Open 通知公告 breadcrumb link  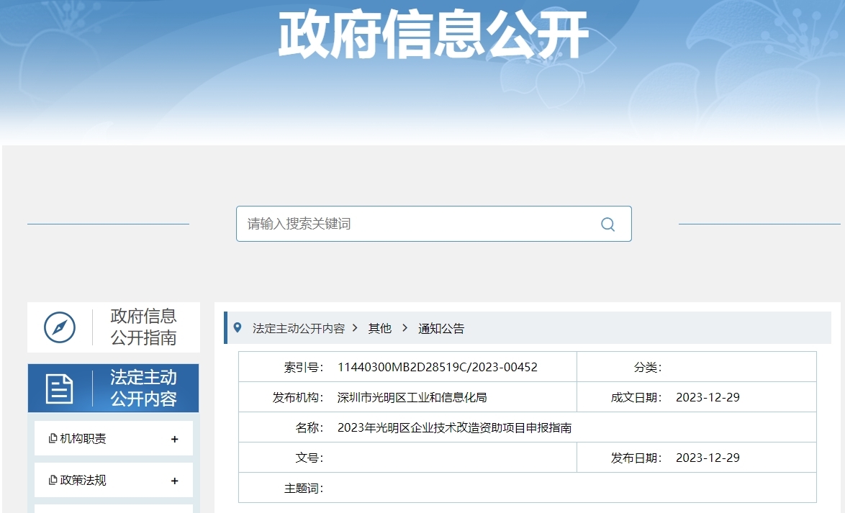[441, 329]
